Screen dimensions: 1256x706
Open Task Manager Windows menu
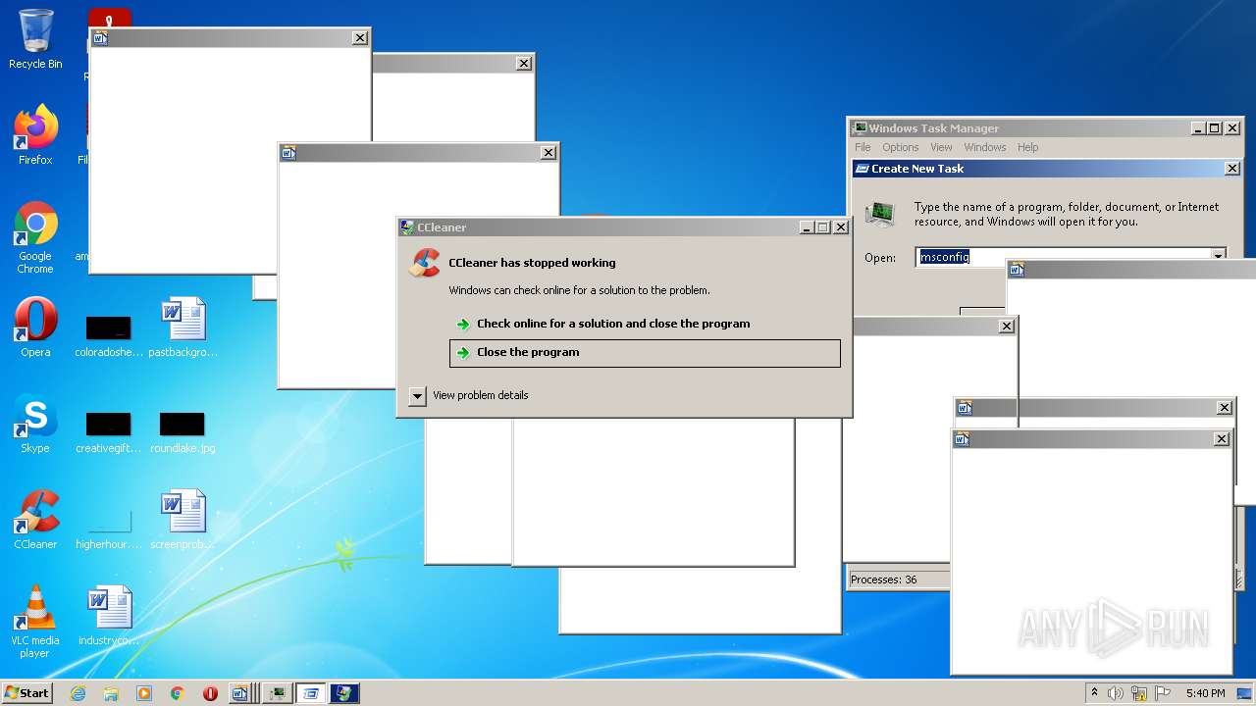(984, 147)
